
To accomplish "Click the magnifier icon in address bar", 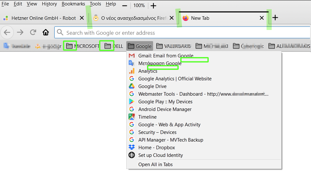I will coord(60,32).
